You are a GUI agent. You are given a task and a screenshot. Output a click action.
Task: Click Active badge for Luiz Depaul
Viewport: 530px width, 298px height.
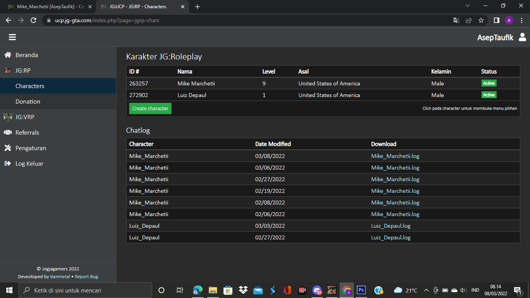click(489, 95)
